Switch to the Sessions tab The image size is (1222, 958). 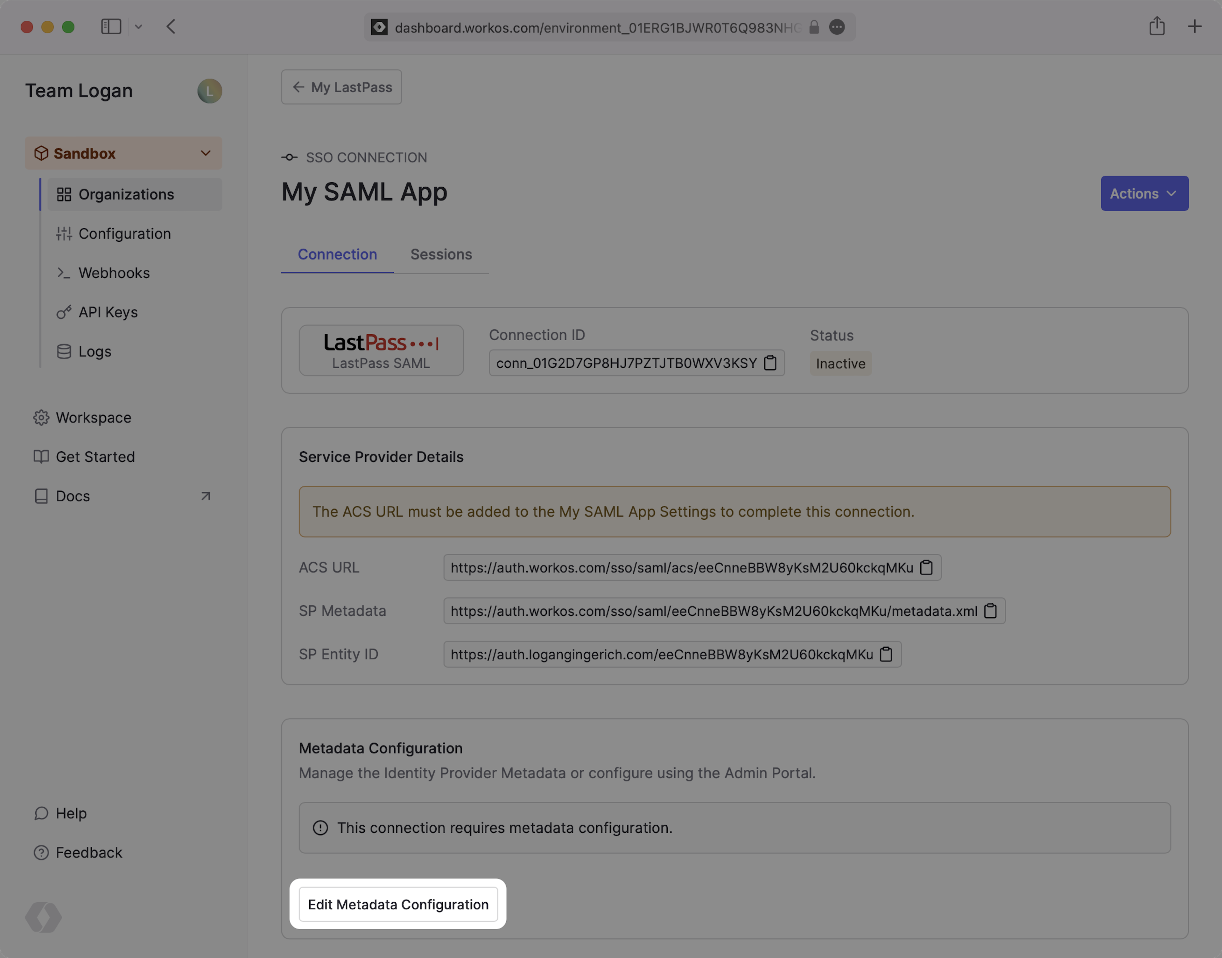(x=441, y=255)
